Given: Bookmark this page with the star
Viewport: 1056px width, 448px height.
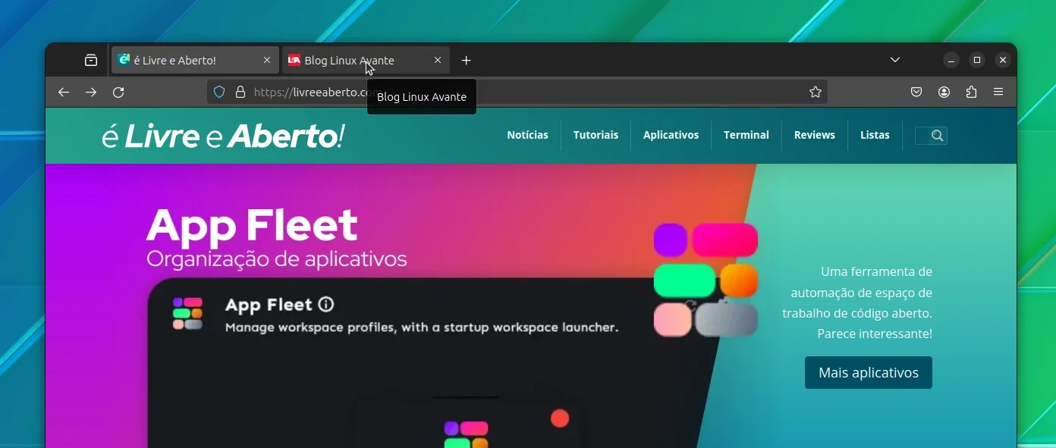Looking at the screenshot, I should pos(816,92).
